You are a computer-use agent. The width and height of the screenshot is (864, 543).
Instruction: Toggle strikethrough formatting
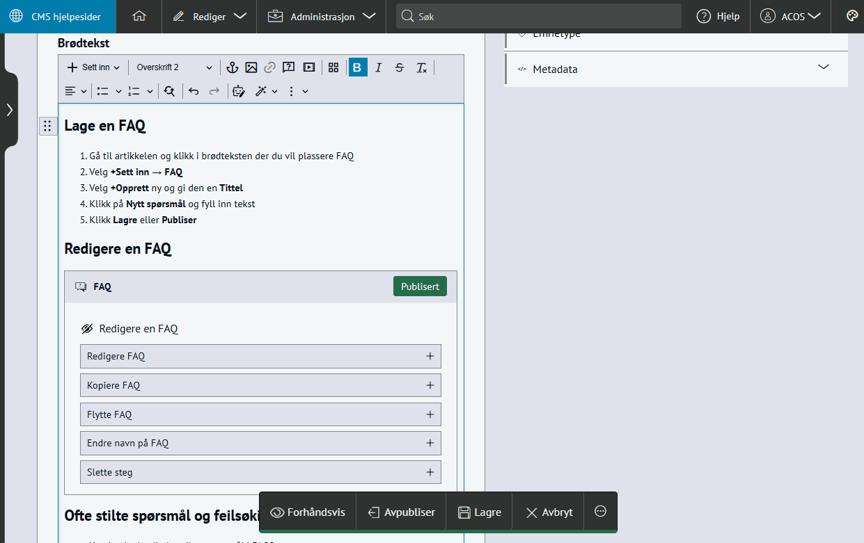click(400, 67)
